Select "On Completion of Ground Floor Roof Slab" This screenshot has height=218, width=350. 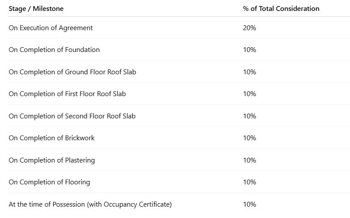(72, 72)
